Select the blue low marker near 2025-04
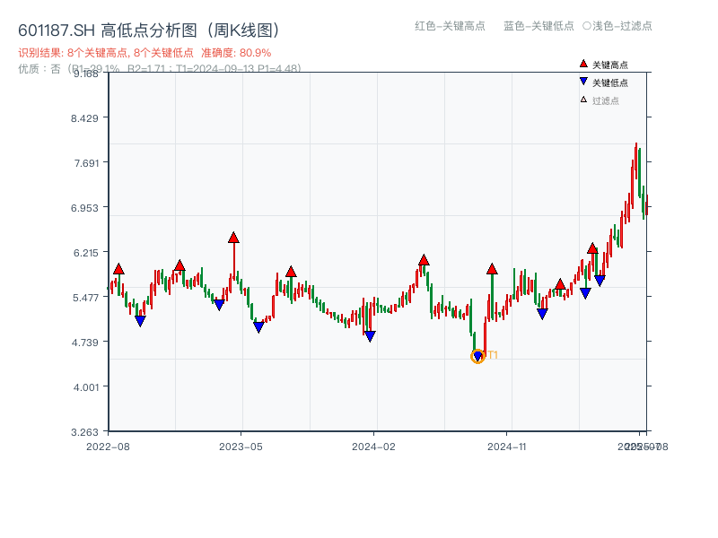The width and height of the screenshot is (718, 538). (585, 293)
